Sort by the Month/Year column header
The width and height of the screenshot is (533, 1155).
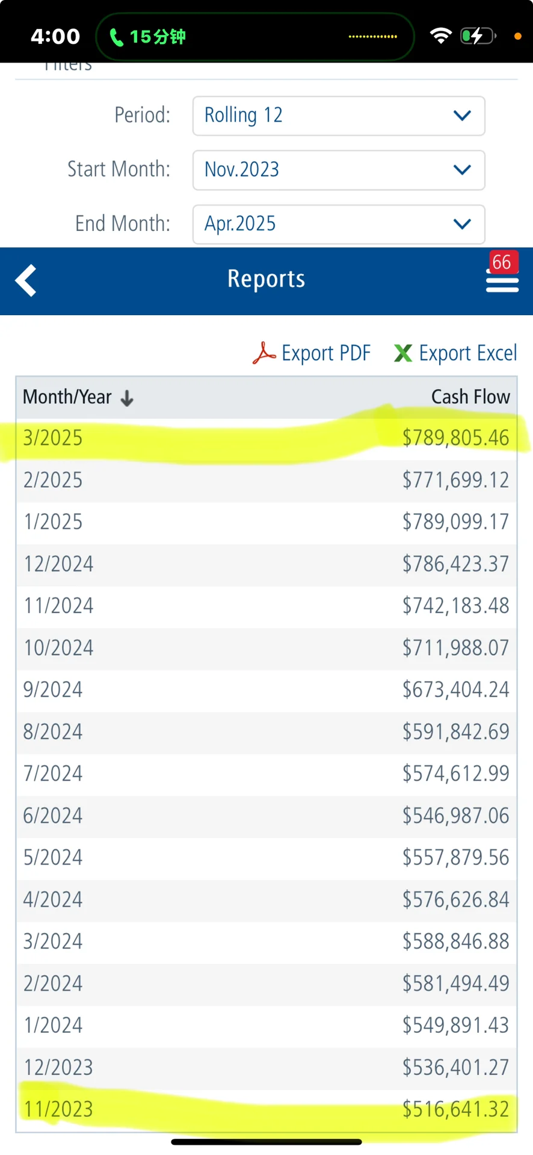[67, 398]
